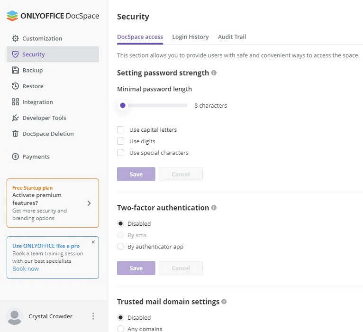
Task: Cancel the password strength changes
Action: (x=181, y=174)
